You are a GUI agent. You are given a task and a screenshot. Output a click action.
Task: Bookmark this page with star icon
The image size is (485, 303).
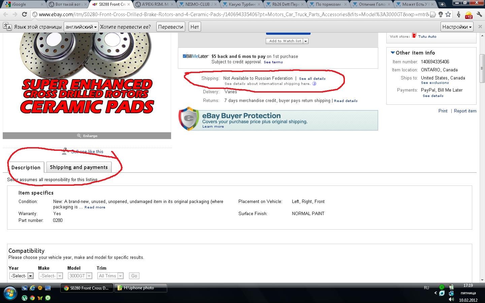click(x=448, y=14)
